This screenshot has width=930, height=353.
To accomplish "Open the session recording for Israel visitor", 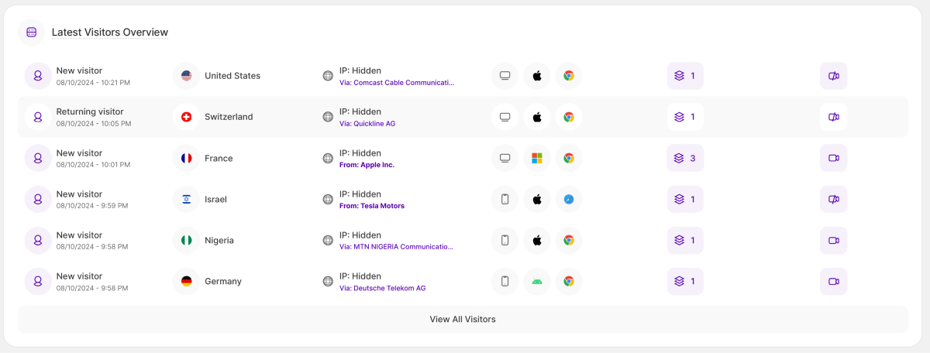I will point(833,199).
